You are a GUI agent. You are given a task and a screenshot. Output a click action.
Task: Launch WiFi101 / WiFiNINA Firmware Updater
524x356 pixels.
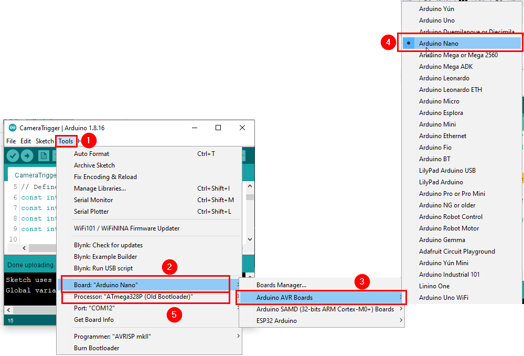(x=149, y=228)
